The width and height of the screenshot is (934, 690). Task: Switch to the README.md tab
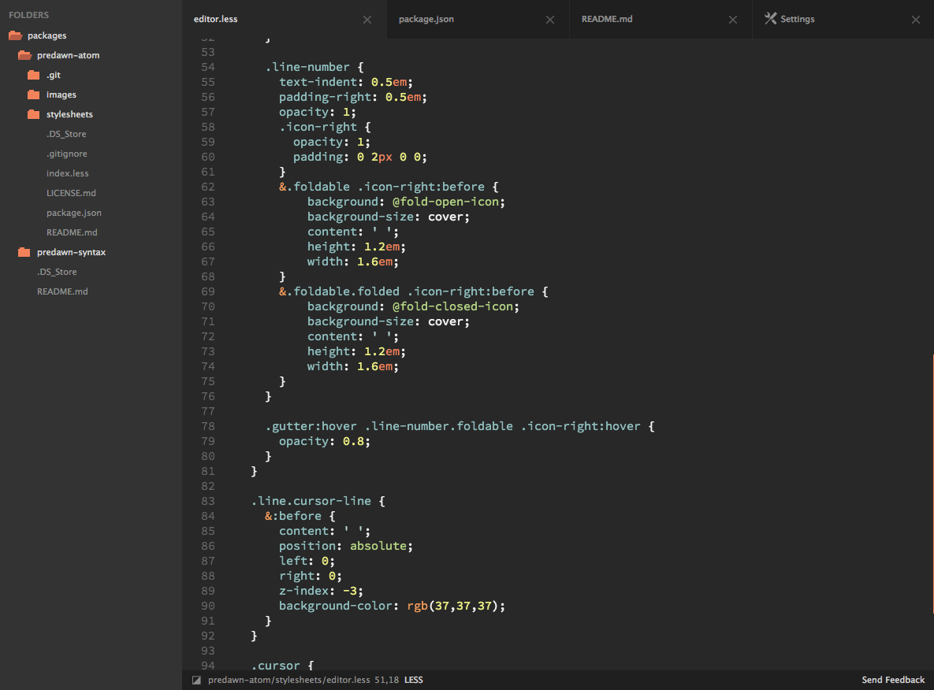coord(608,18)
